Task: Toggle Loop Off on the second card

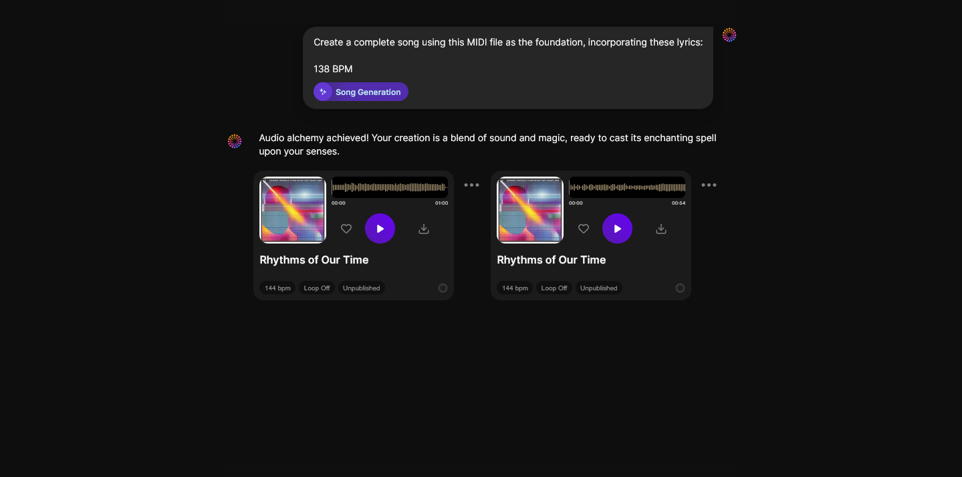Action: click(x=554, y=288)
